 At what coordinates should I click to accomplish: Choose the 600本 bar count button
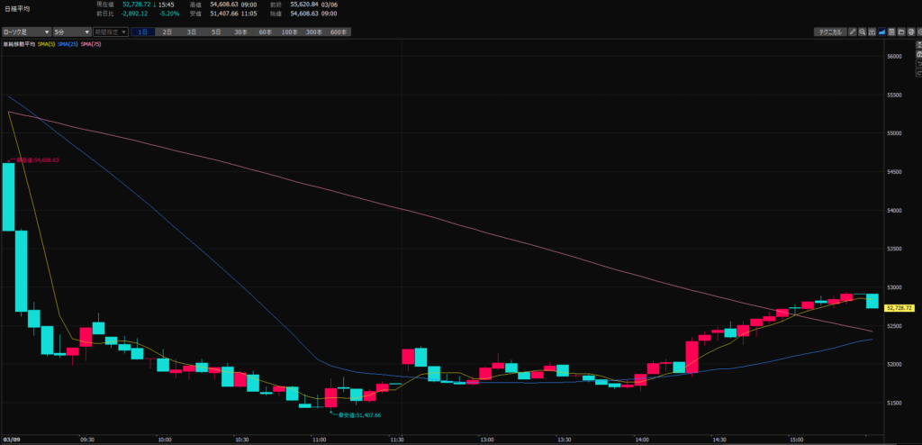(339, 32)
